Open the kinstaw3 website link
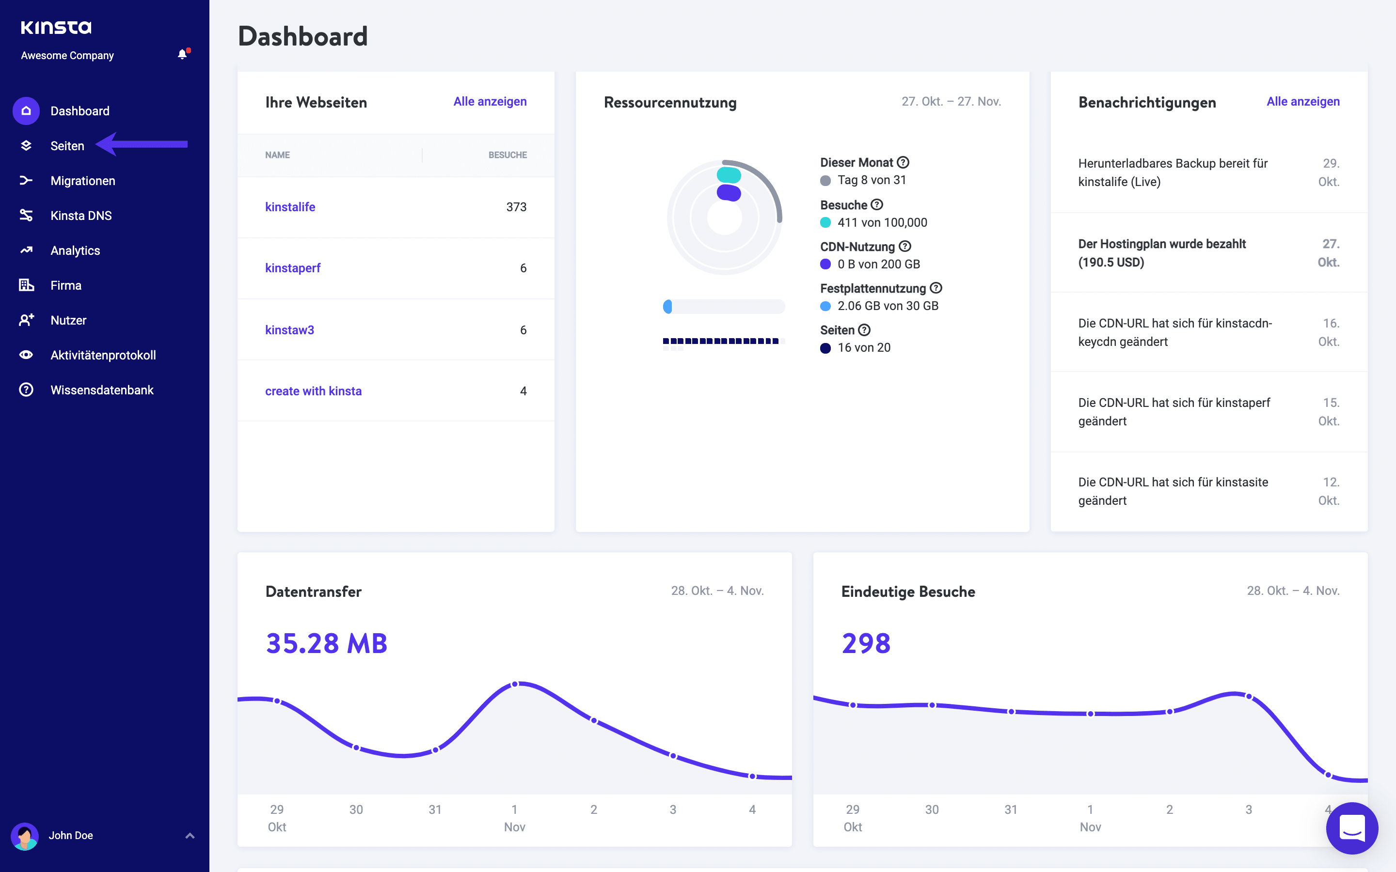 290,329
